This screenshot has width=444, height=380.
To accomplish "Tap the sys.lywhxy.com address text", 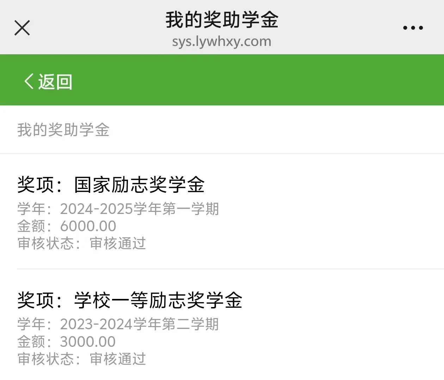I will tap(222, 42).
